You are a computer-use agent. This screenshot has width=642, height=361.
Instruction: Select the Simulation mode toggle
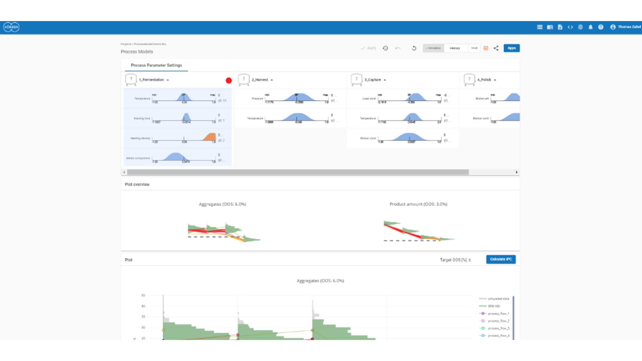433,48
